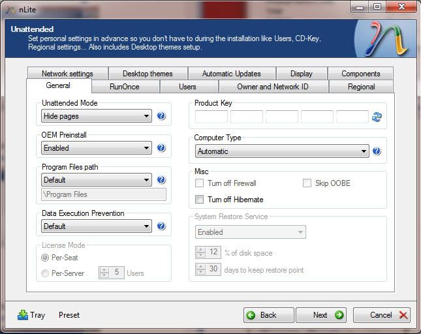The width and height of the screenshot is (421, 334).
Task: Switch to Automatic Updates tab
Action: (232, 74)
